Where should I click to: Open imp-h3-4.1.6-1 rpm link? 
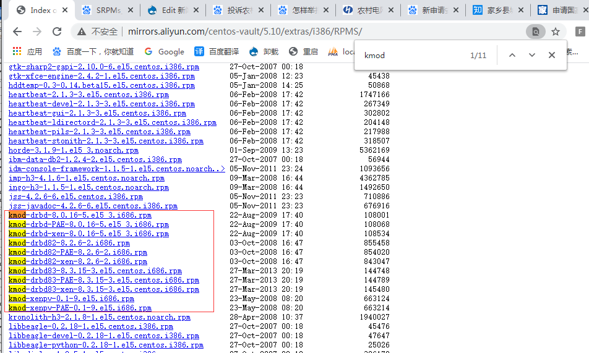point(87,178)
